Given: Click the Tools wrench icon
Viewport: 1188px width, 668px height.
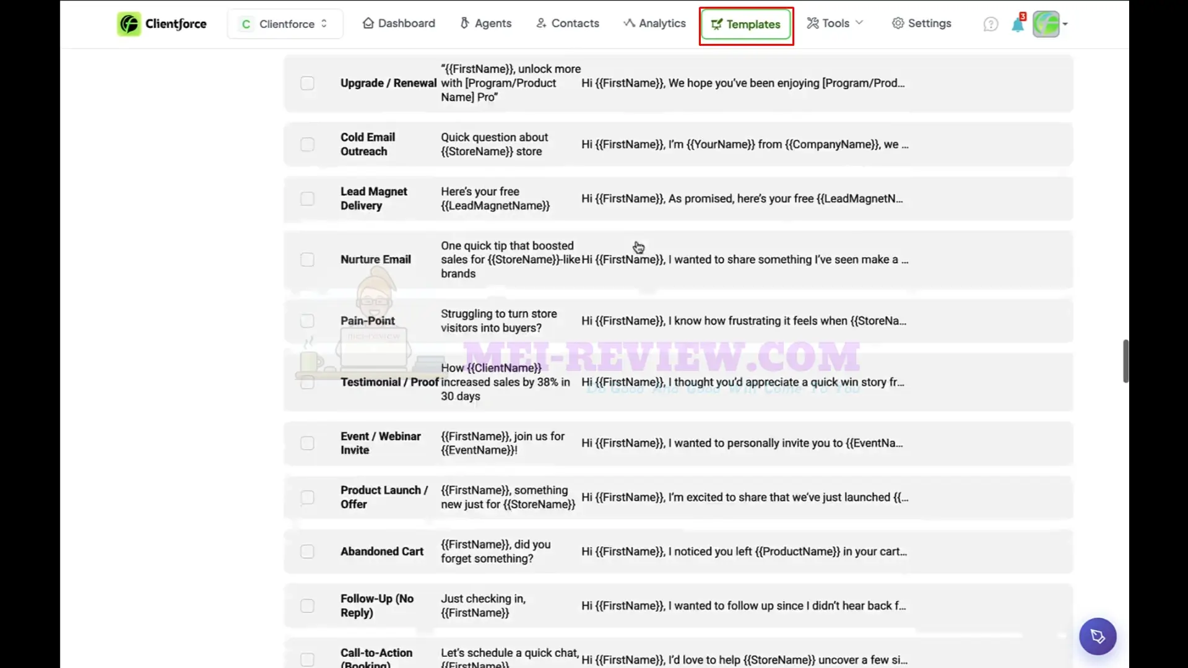Looking at the screenshot, I should (813, 23).
